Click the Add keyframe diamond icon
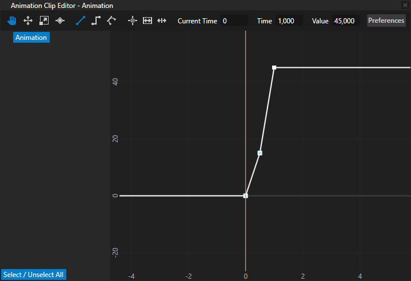This screenshot has height=281, width=411. 60,21
